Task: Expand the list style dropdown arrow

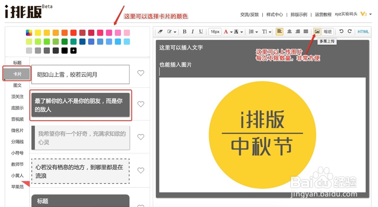Action: [257, 32]
